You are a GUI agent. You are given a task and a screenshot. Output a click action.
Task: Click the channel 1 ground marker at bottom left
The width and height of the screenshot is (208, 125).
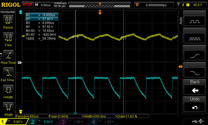(x=21, y=111)
